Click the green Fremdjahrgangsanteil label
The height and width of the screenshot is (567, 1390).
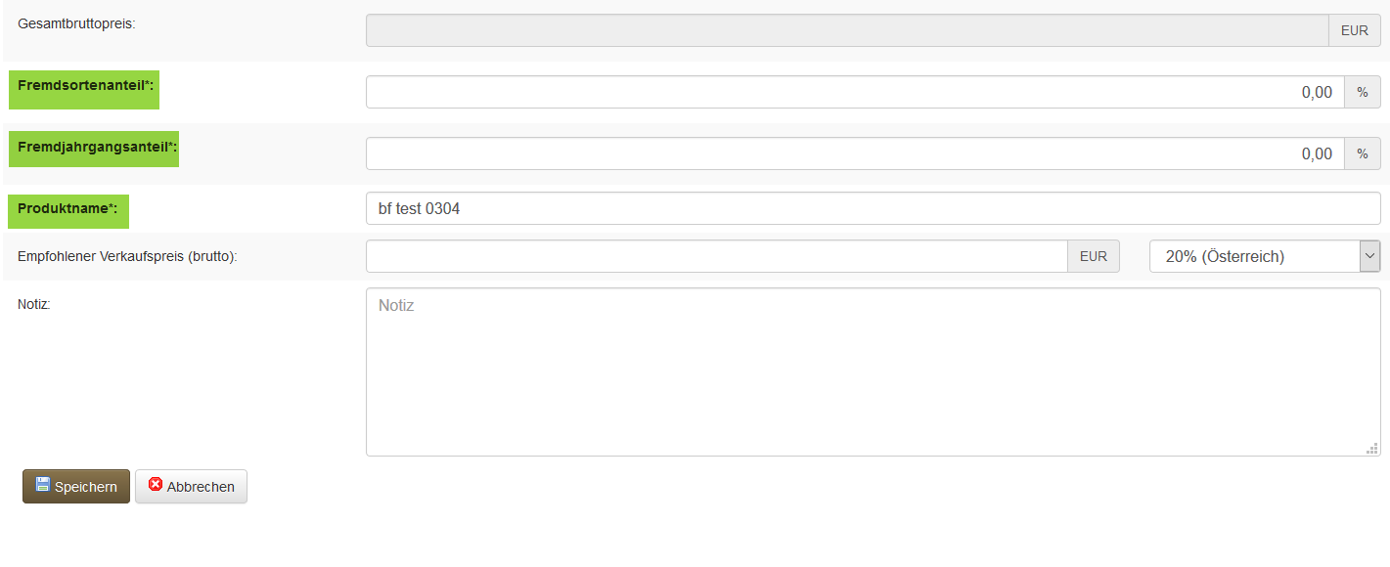point(97,148)
